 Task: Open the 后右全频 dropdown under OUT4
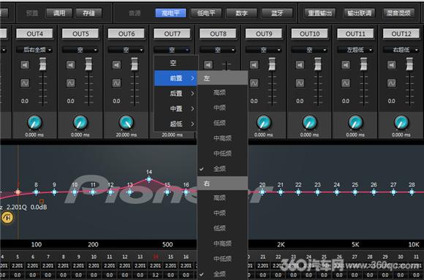pyautogui.click(x=34, y=50)
